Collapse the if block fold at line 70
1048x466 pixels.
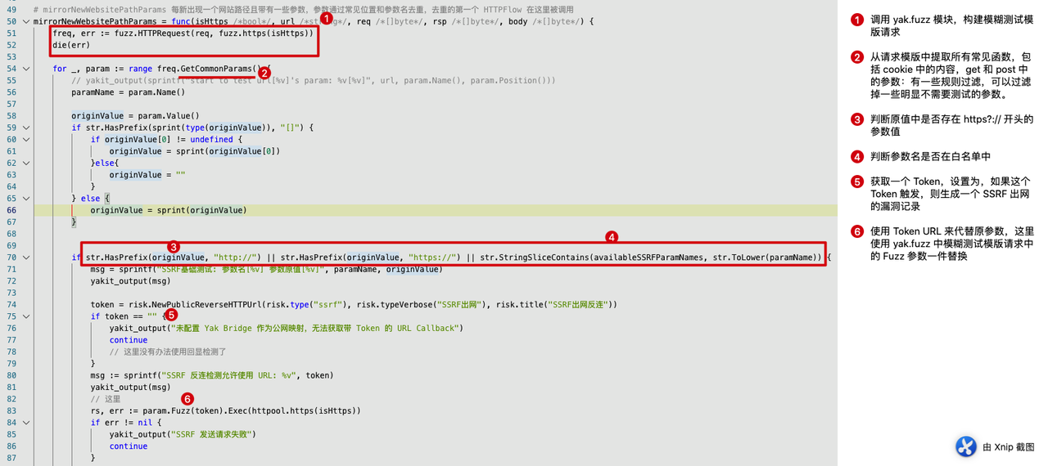point(26,258)
